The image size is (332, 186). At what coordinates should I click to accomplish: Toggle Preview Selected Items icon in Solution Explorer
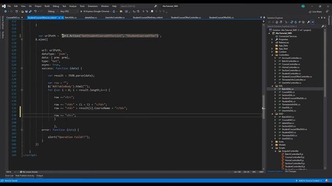313,22
